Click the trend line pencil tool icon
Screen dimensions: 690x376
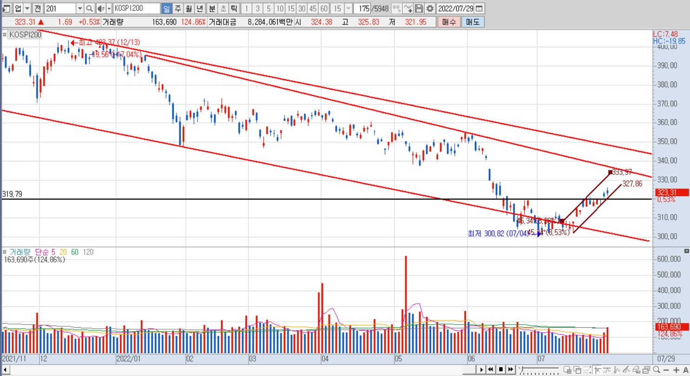pos(627,370)
